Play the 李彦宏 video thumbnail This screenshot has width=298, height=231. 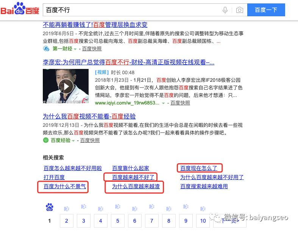pyautogui.click(x=66, y=87)
